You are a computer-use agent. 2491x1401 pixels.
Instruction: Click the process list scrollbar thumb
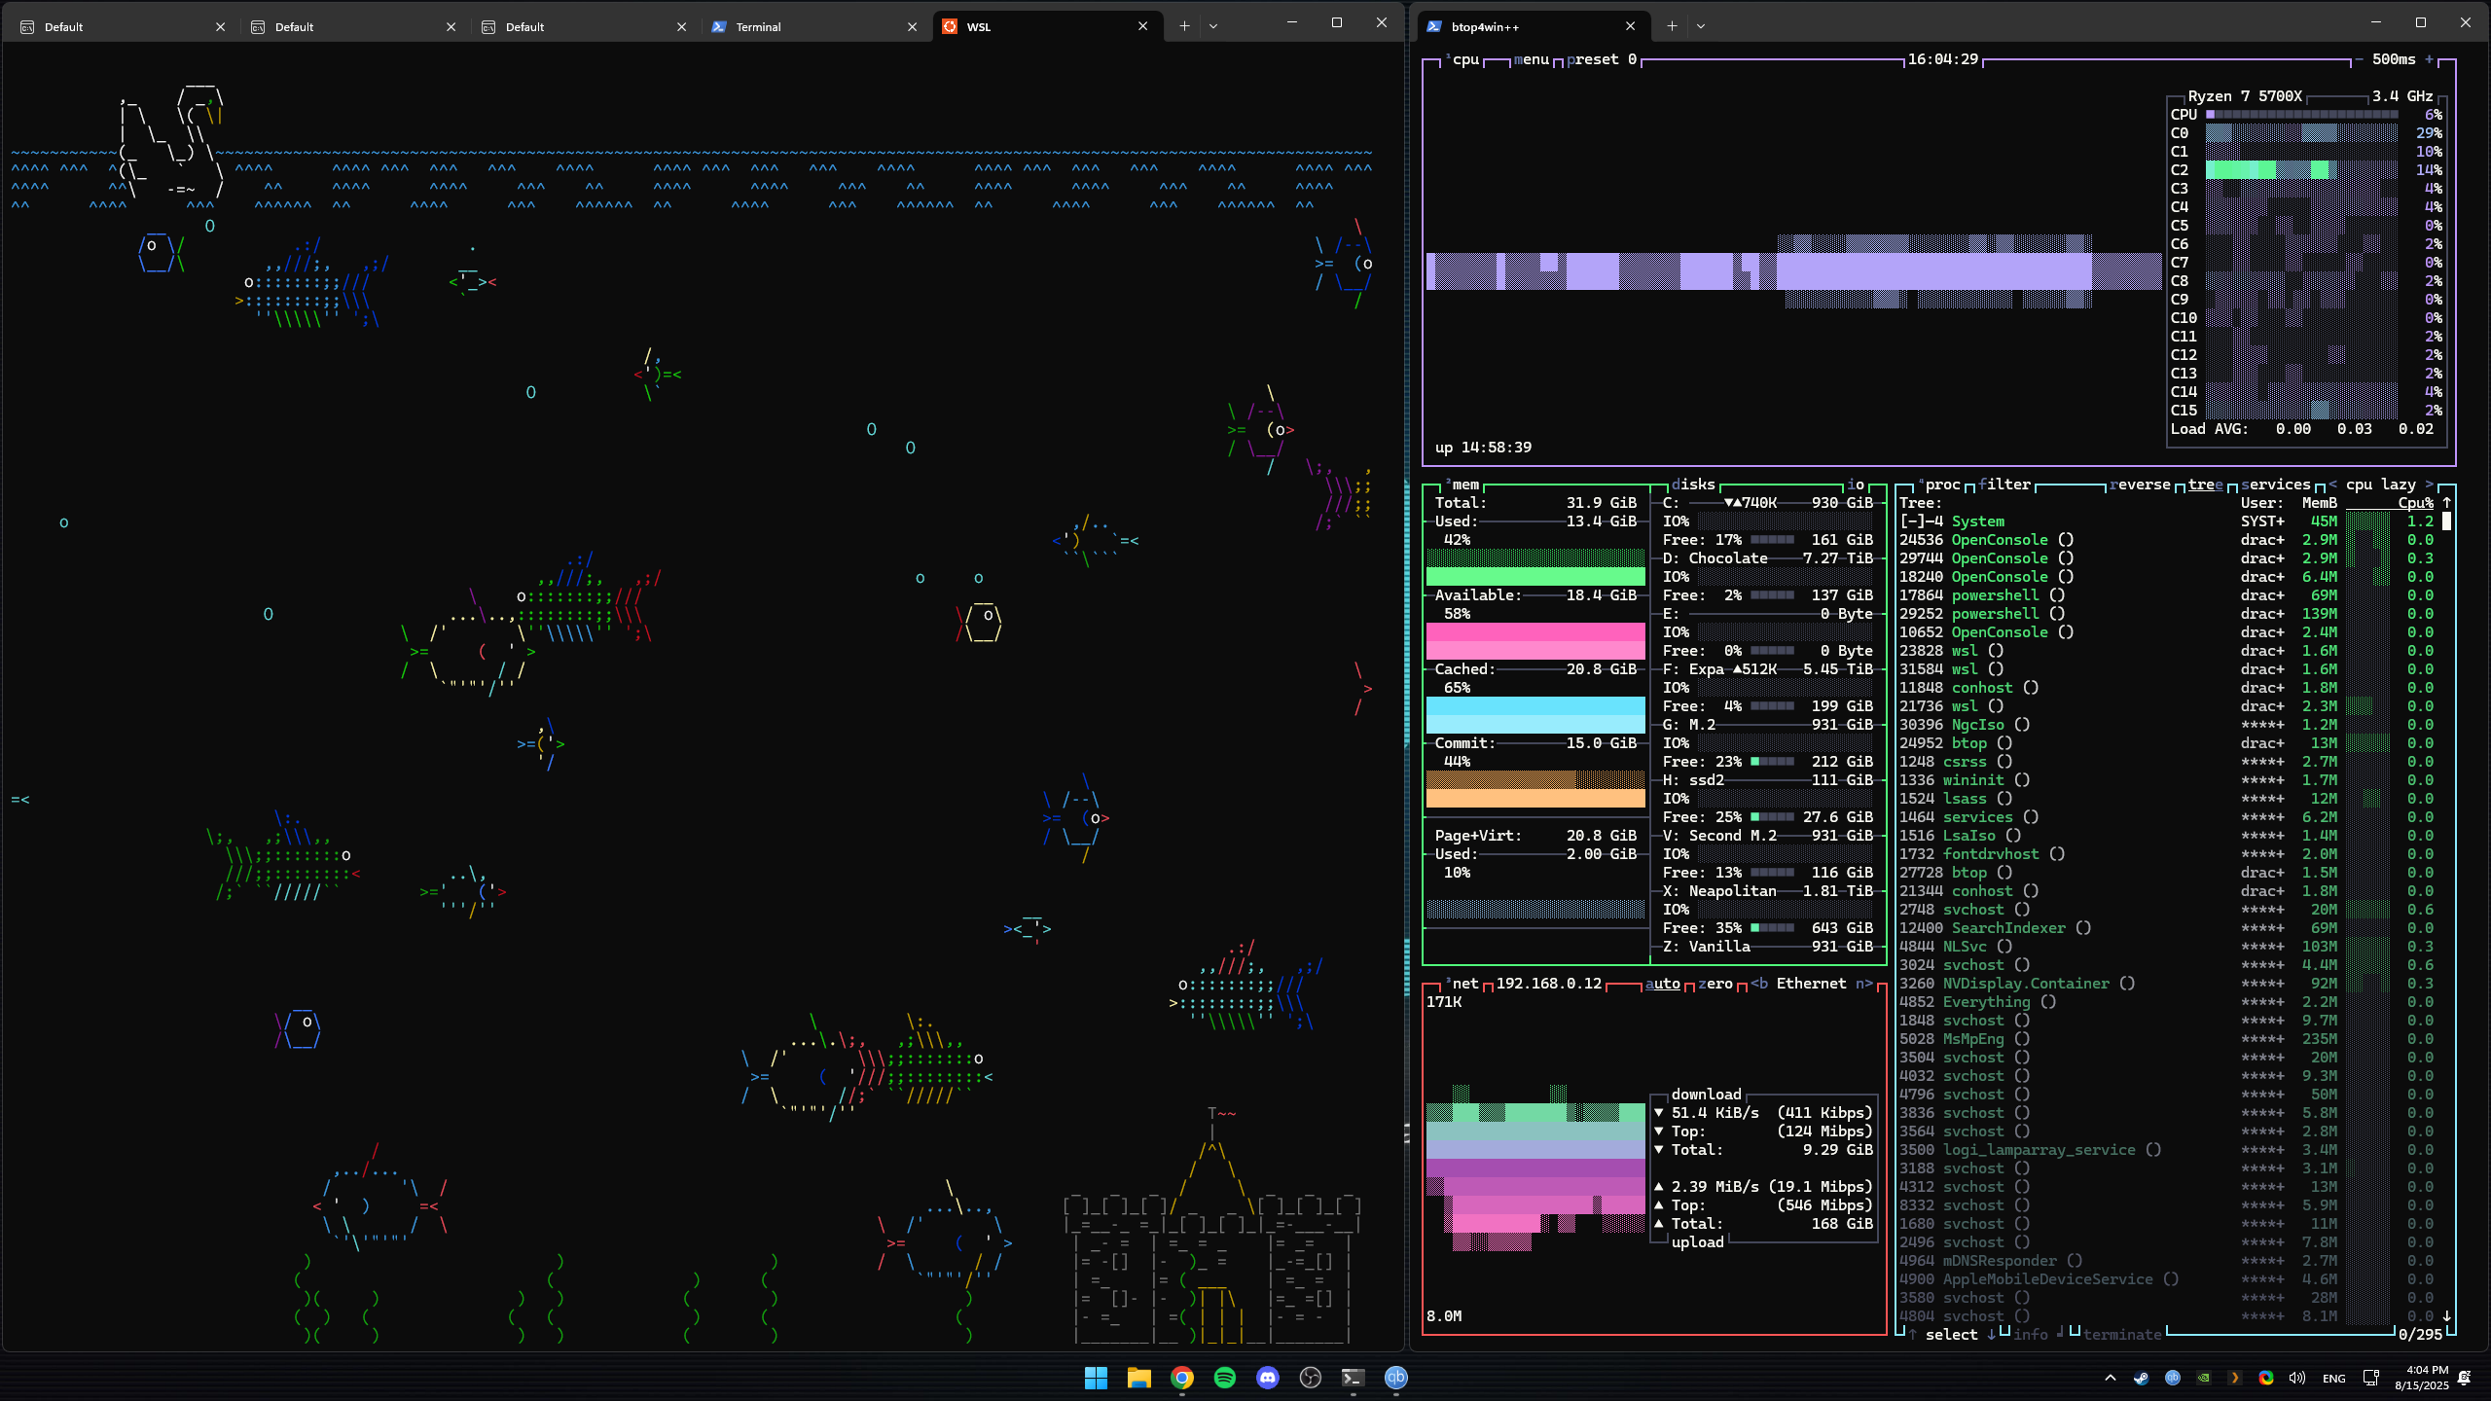(2446, 521)
